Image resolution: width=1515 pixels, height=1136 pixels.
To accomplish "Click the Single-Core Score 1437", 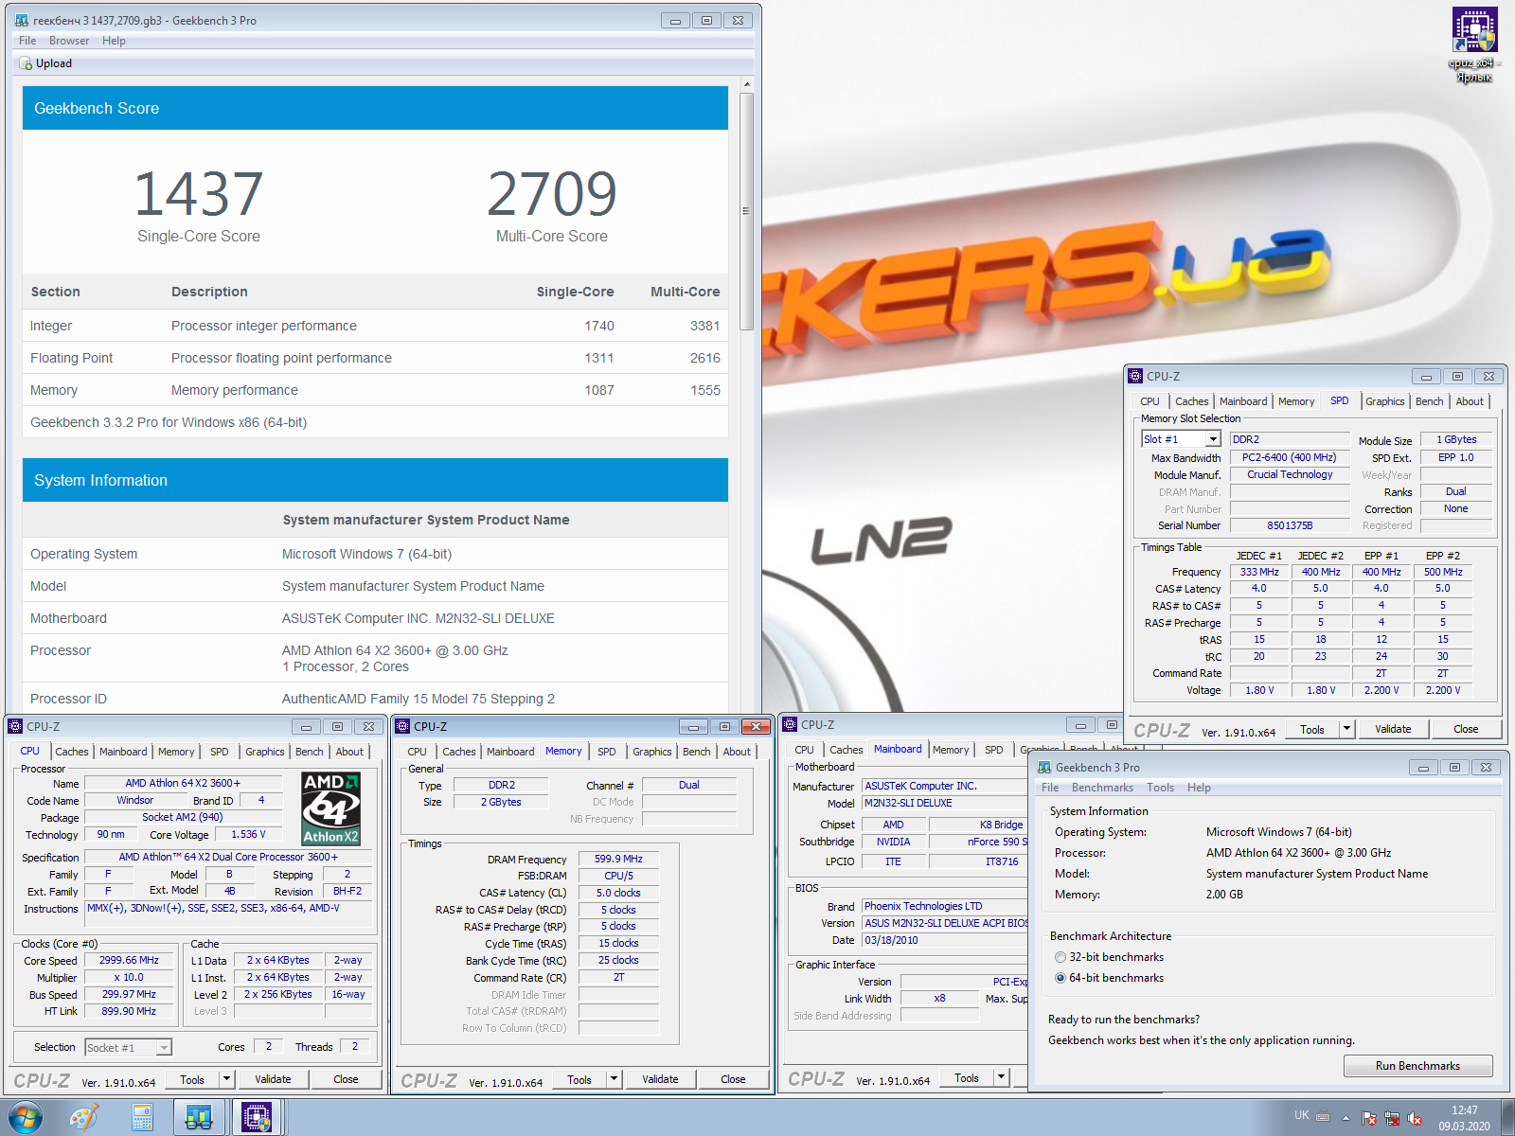I will (198, 194).
